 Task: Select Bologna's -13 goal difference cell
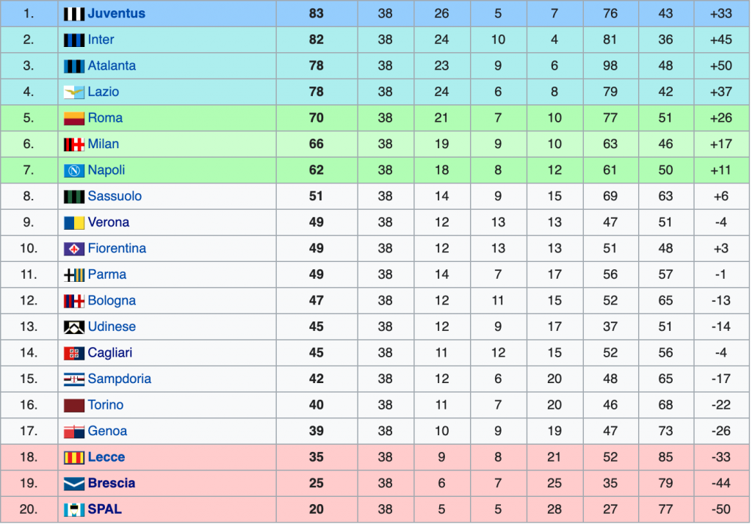pyautogui.click(x=721, y=301)
